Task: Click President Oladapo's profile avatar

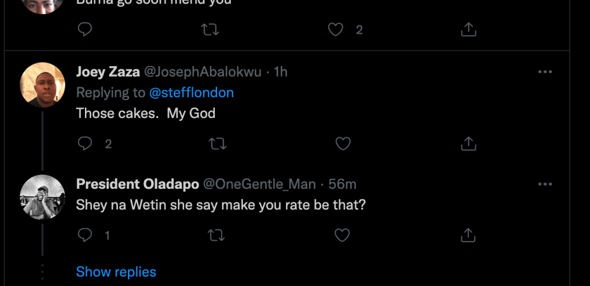Action: (42, 197)
